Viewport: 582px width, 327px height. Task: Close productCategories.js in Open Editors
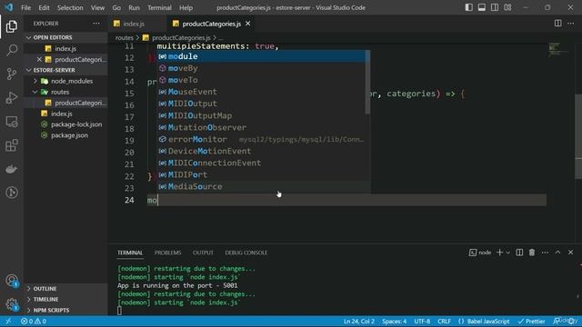[39, 59]
